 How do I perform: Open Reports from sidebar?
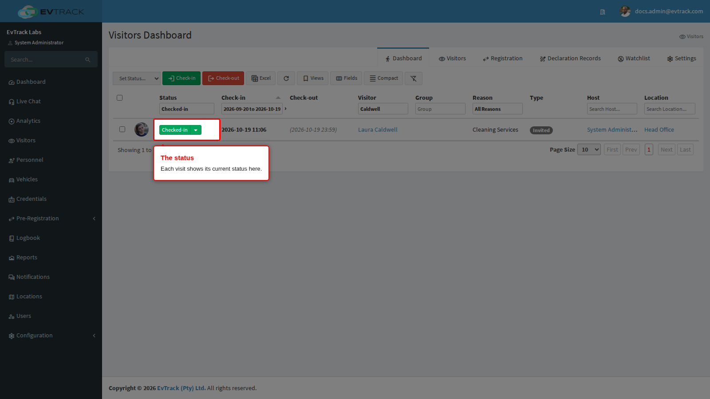tap(27, 258)
